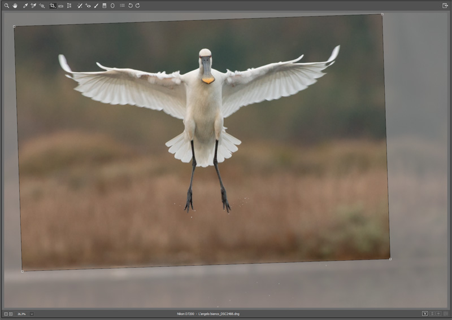Choose the Graduated Filter tool

point(104,6)
